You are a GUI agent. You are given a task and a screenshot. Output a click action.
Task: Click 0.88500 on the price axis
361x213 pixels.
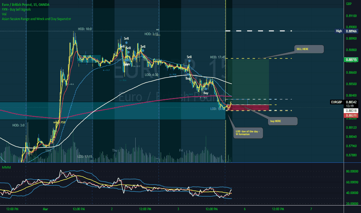[351, 84]
